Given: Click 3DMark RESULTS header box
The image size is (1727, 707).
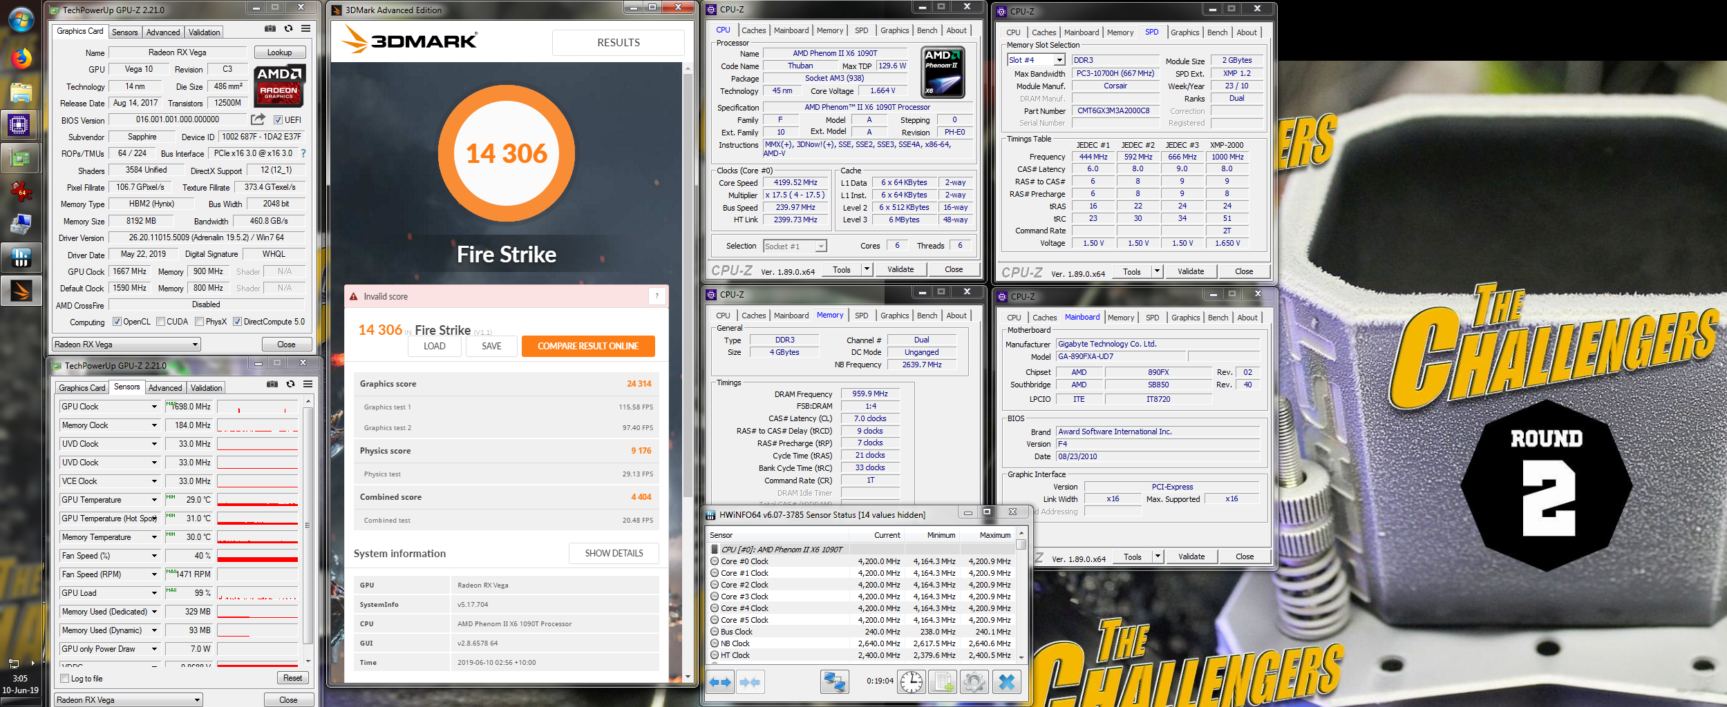Looking at the screenshot, I should [619, 43].
